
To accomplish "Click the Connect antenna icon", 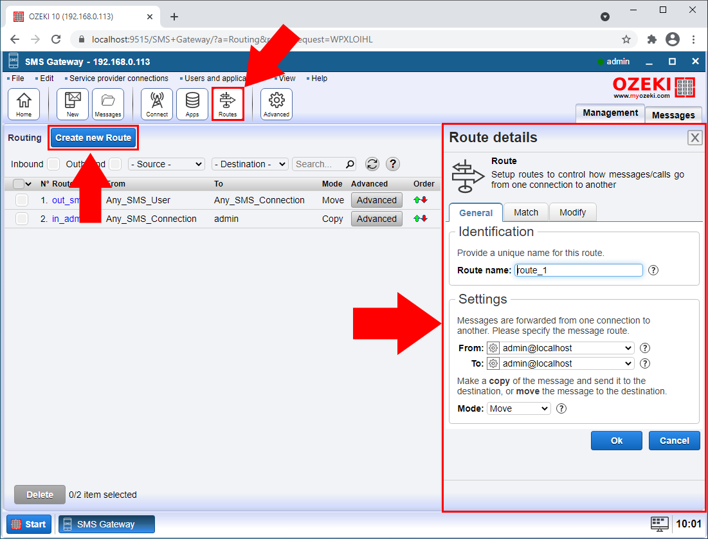I will (157, 104).
